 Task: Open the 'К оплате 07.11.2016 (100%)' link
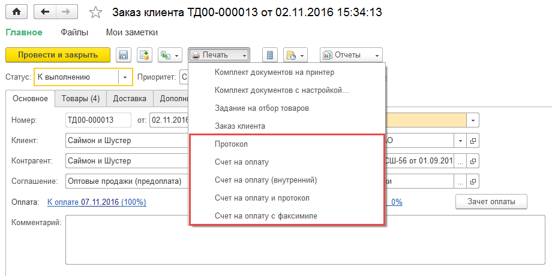pos(97,202)
